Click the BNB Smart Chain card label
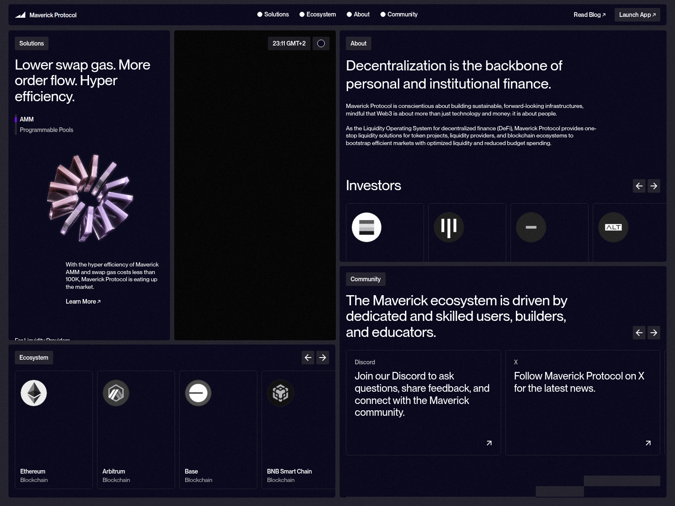675x506 pixels. click(289, 471)
